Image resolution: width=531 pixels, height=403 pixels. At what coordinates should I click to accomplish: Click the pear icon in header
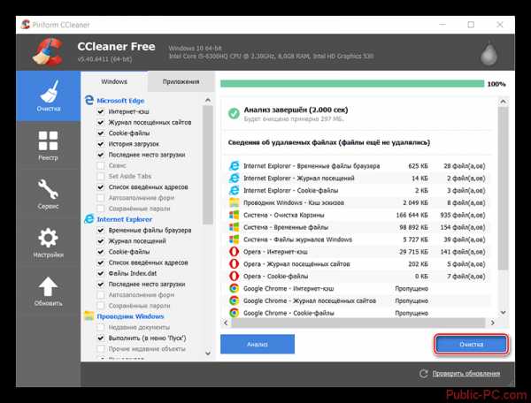click(489, 53)
